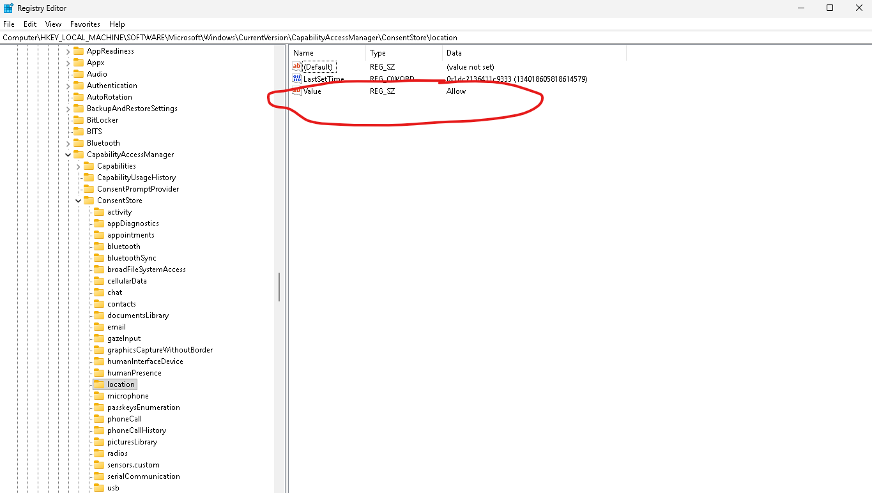Select the phoneCallHistory key

pos(137,430)
